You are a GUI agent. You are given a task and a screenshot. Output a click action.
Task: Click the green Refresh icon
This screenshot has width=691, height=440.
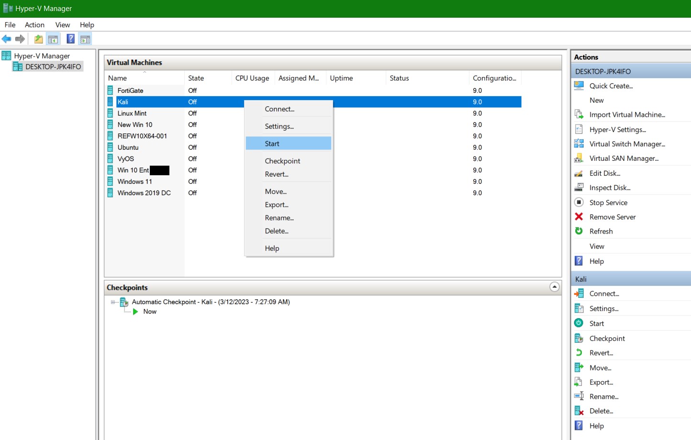point(579,231)
